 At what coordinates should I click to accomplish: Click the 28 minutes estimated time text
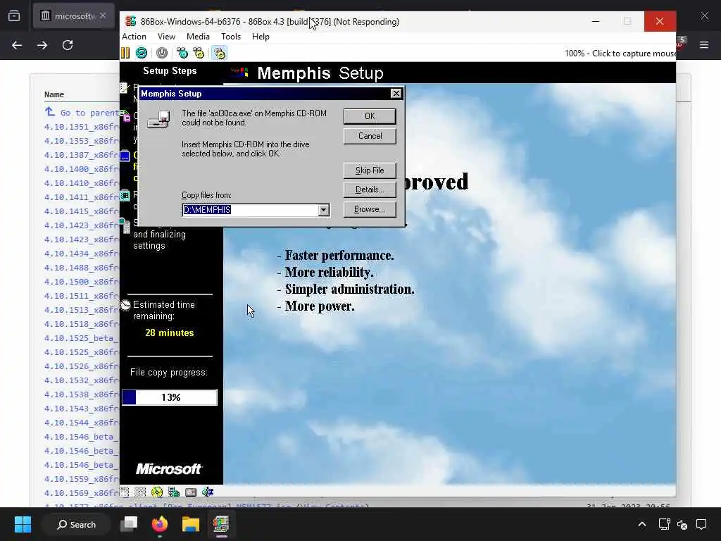[170, 332]
